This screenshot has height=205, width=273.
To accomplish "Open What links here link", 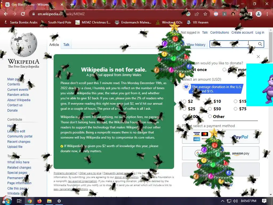I will click(x=18, y=162).
